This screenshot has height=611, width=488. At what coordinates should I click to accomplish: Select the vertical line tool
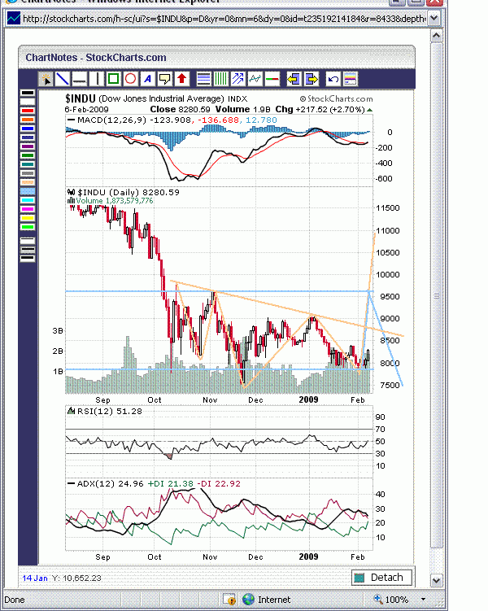96,79
